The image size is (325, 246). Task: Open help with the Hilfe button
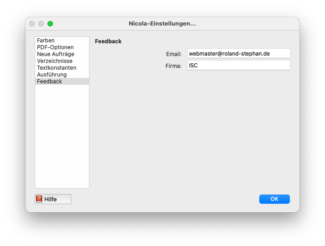[53, 199]
